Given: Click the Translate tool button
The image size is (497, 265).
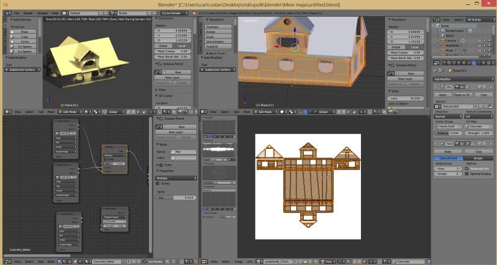Looking at the screenshot, I should pyautogui.click(x=219, y=27).
